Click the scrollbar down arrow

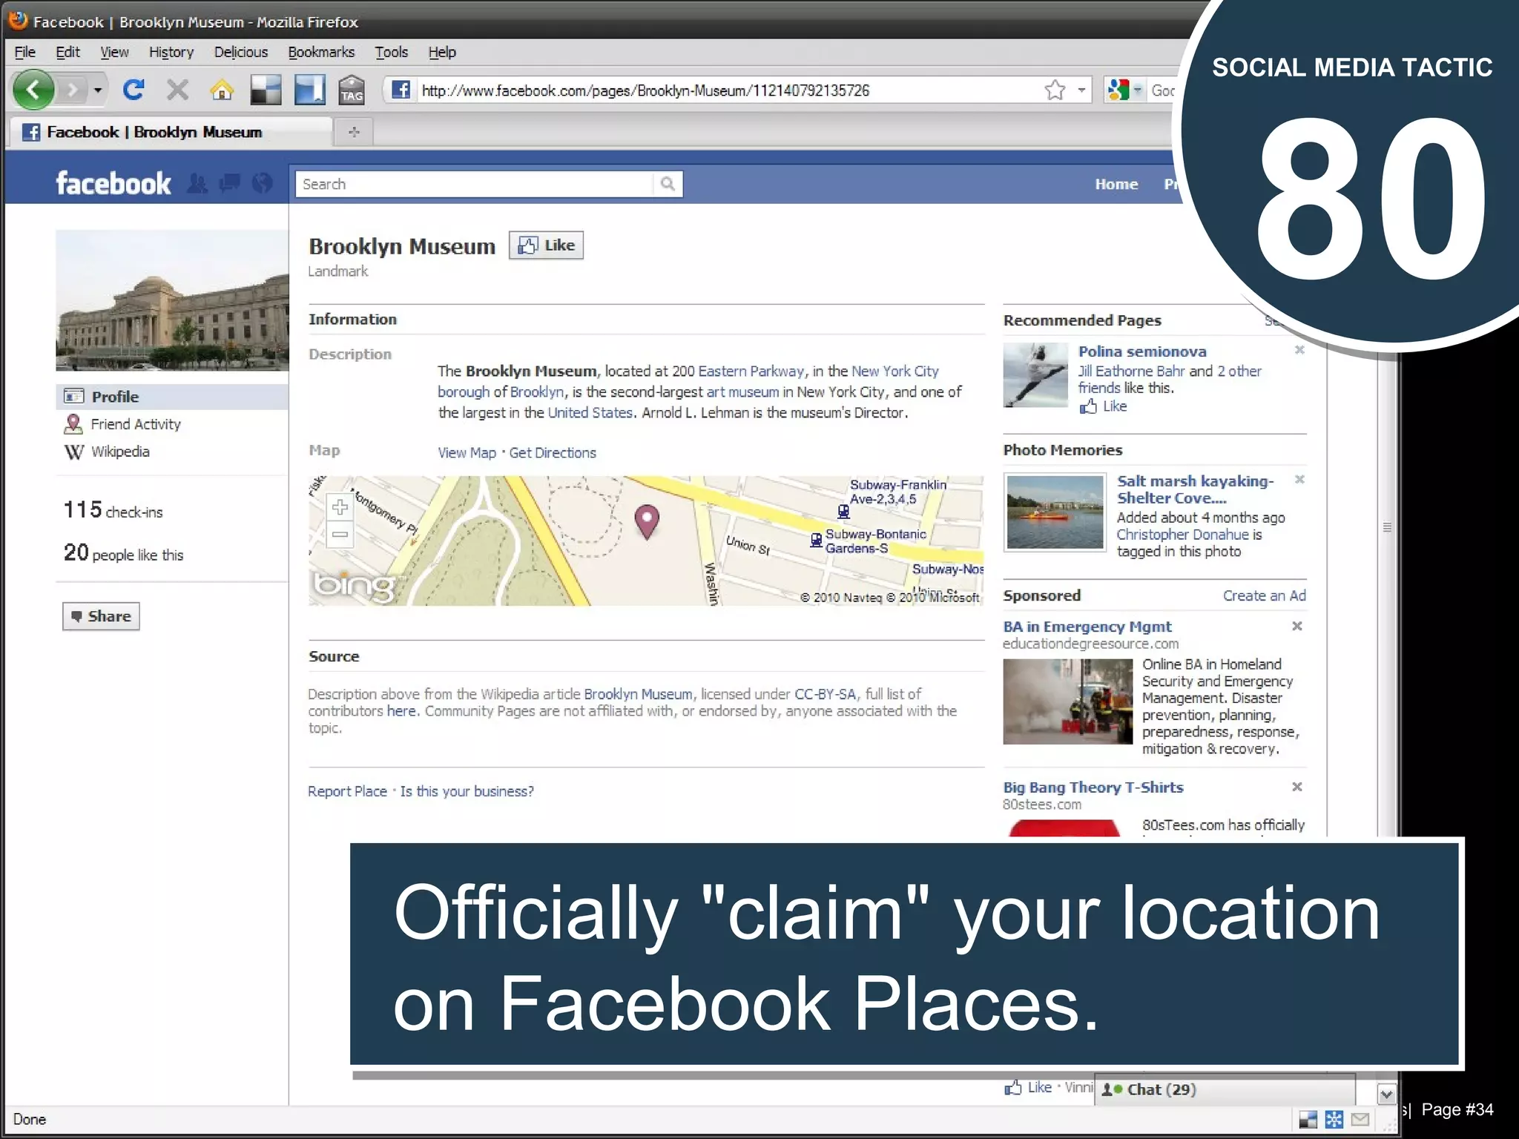[x=1386, y=1094]
